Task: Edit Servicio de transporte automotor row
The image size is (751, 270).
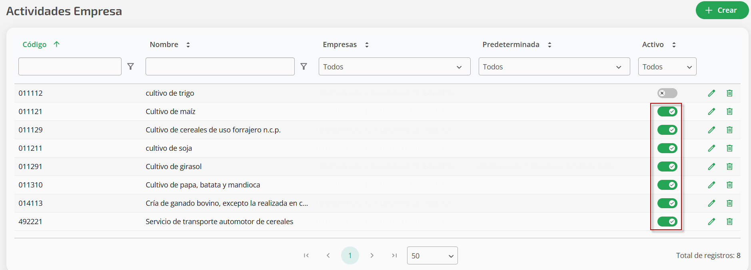Action: (711, 222)
